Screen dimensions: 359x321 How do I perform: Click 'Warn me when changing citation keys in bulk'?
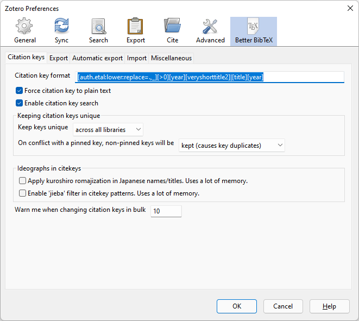tap(80, 210)
